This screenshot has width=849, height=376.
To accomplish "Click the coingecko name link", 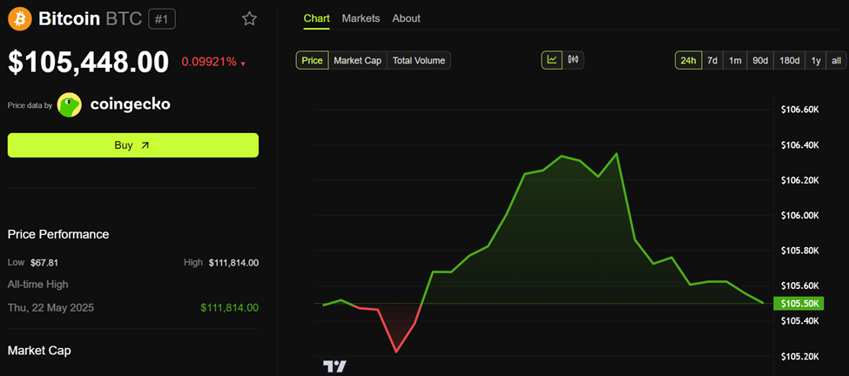I will click(x=130, y=104).
